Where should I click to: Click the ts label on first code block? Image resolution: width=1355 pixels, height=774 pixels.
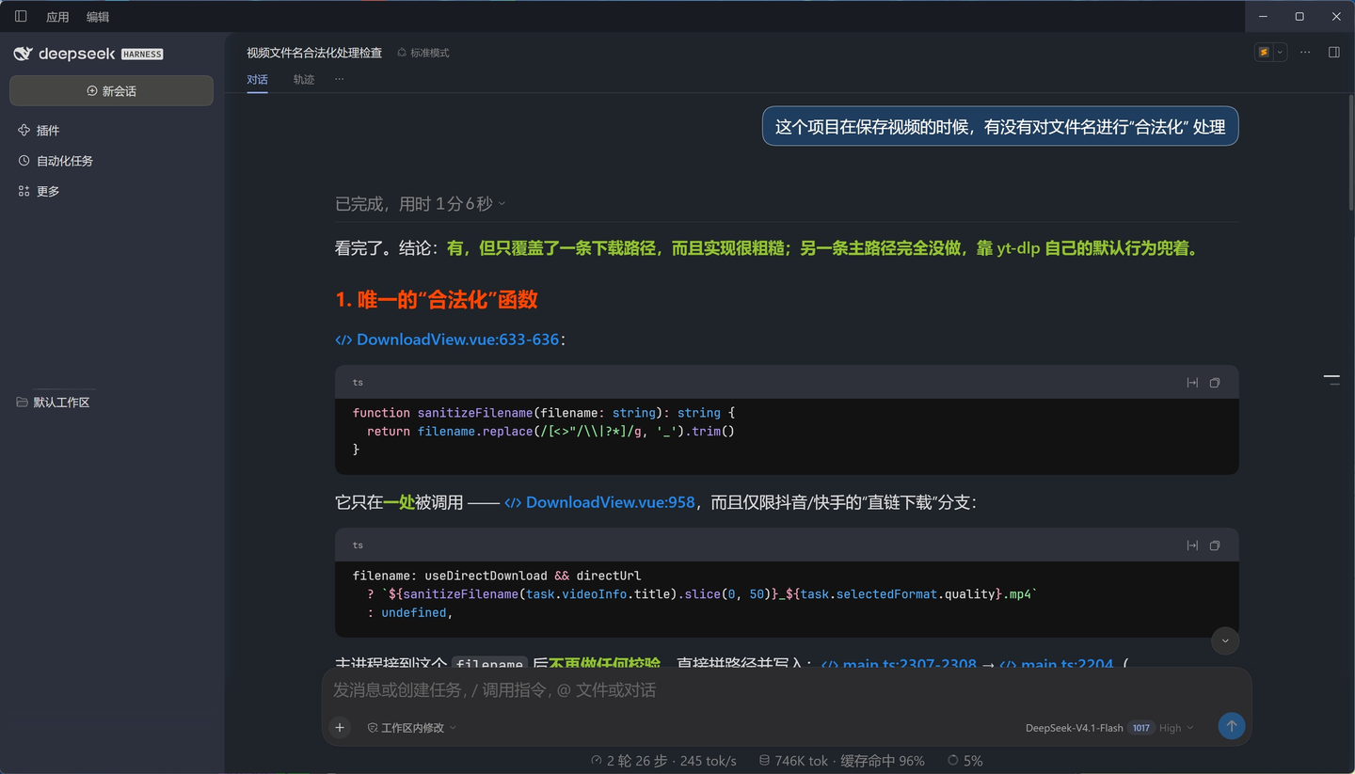tap(358, 383)
